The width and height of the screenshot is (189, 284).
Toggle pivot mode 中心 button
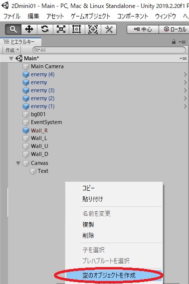[143, 29]
